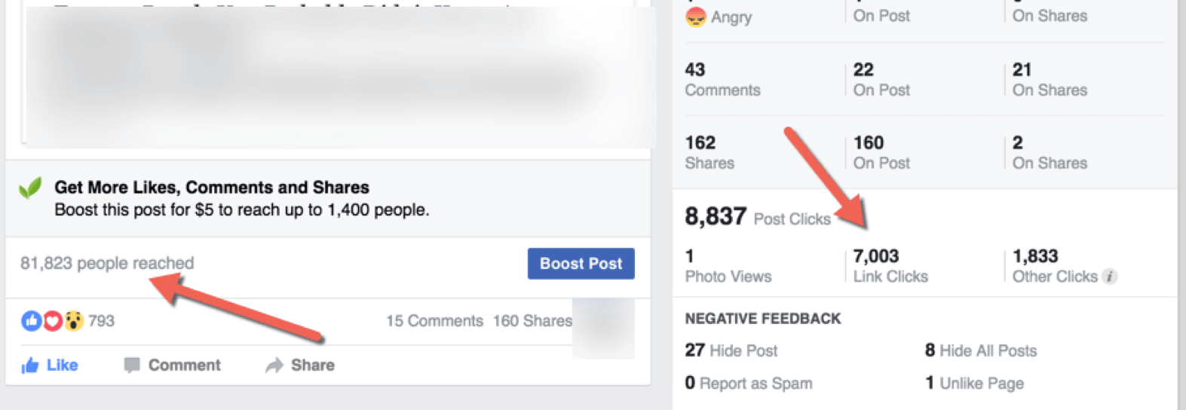Click the Wow face reaction icon
The height and width of the screenshot is (410, 1186).
point(73,321)
